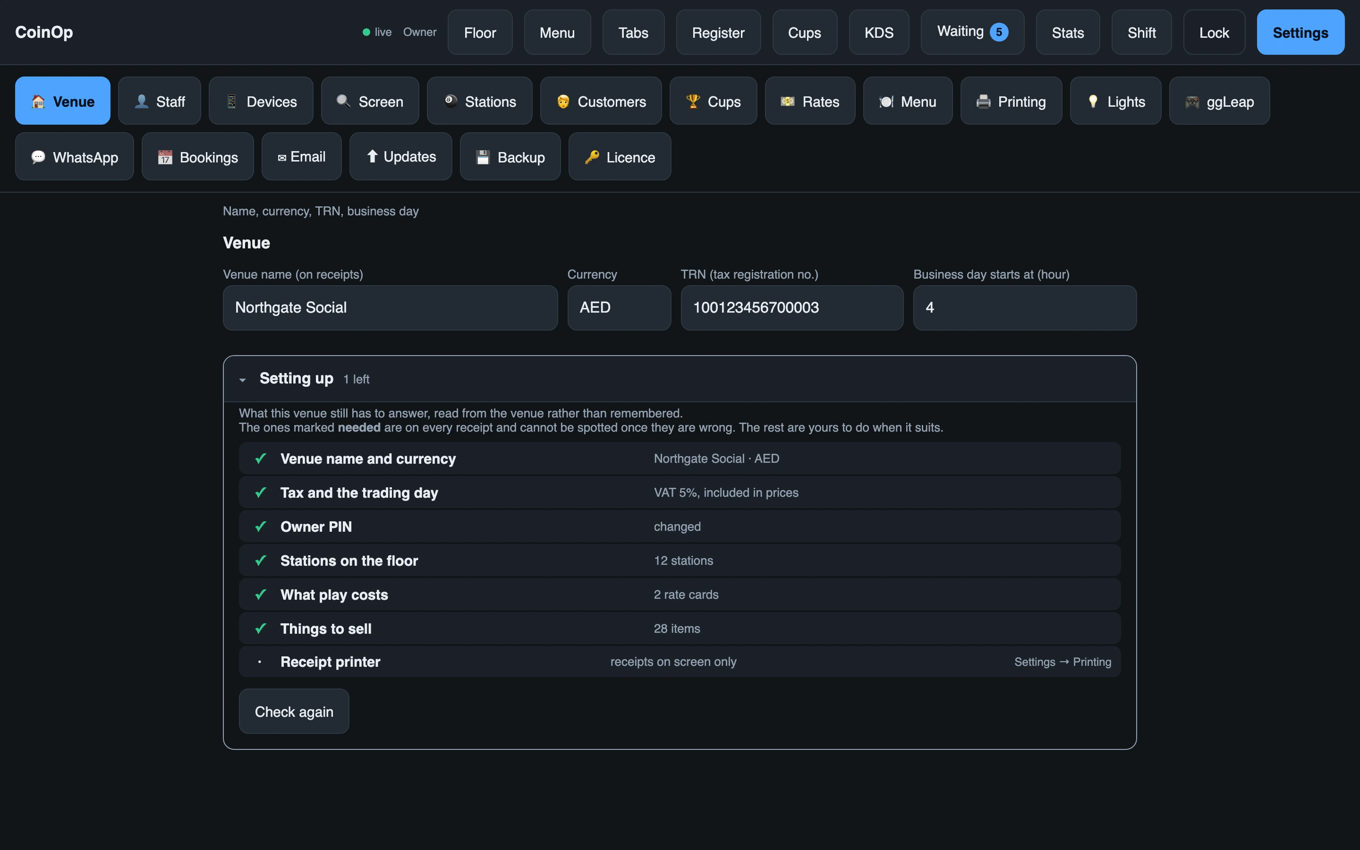
Task: Click the face icon on Customers tab
Action: [563, 101]
